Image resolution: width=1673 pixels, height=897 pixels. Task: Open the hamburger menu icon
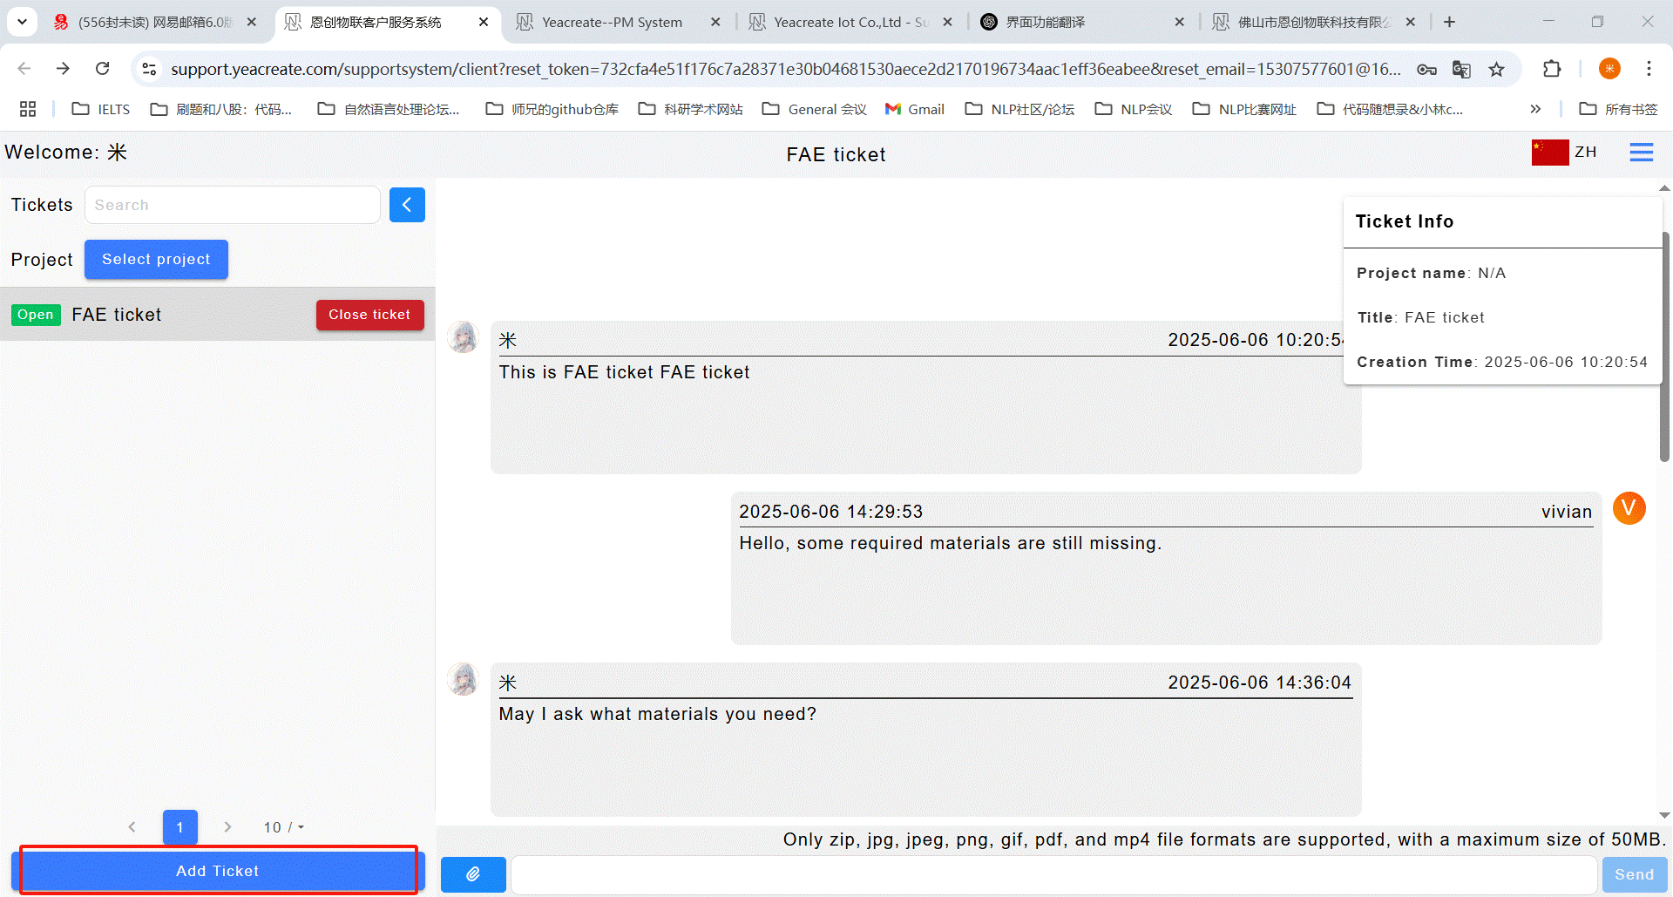[1641, 153]
